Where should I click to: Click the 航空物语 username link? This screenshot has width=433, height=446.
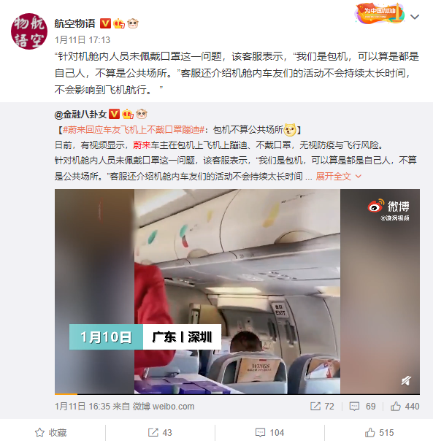(74, 23)
